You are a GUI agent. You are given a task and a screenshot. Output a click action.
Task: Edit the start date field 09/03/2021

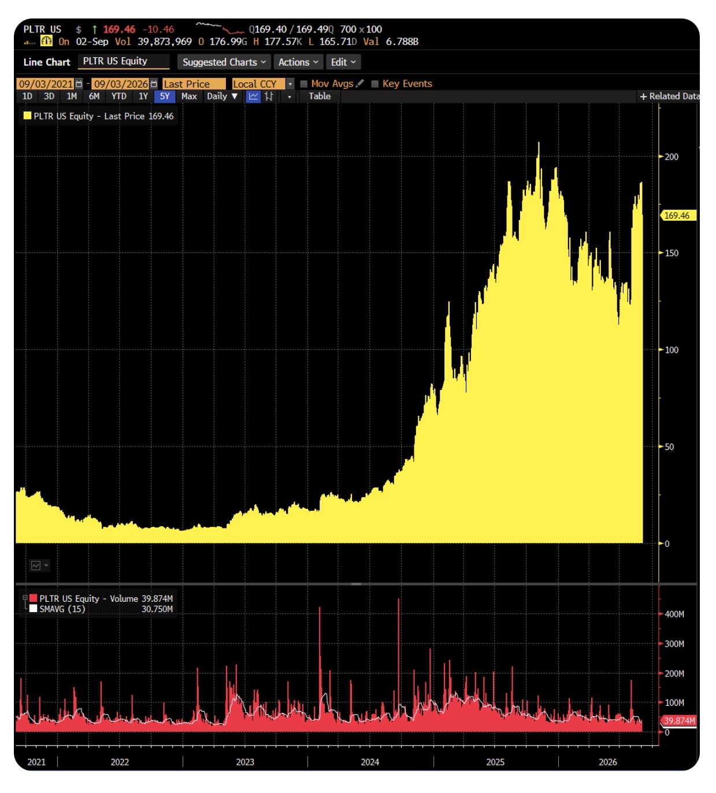click(46, 84)
